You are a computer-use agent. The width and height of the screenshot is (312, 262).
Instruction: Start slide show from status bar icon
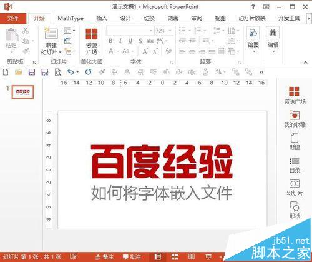(208, 257)
